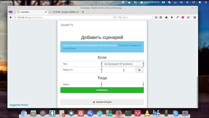Open the Посмотрите видео как это работает link

pyautogui.click(x=102, y=47)
